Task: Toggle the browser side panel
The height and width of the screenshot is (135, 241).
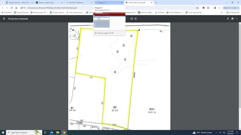Action: click(x=215, y=8)
